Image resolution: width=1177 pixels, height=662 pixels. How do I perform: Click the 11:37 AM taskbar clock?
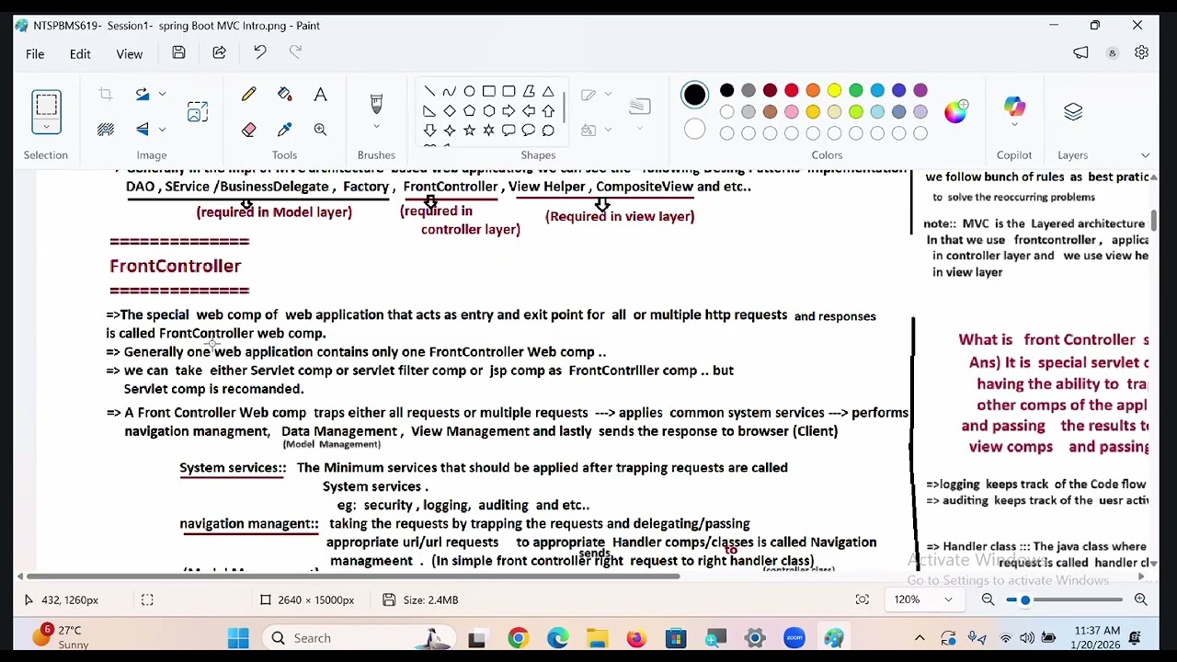click(x=1097, y=637)
